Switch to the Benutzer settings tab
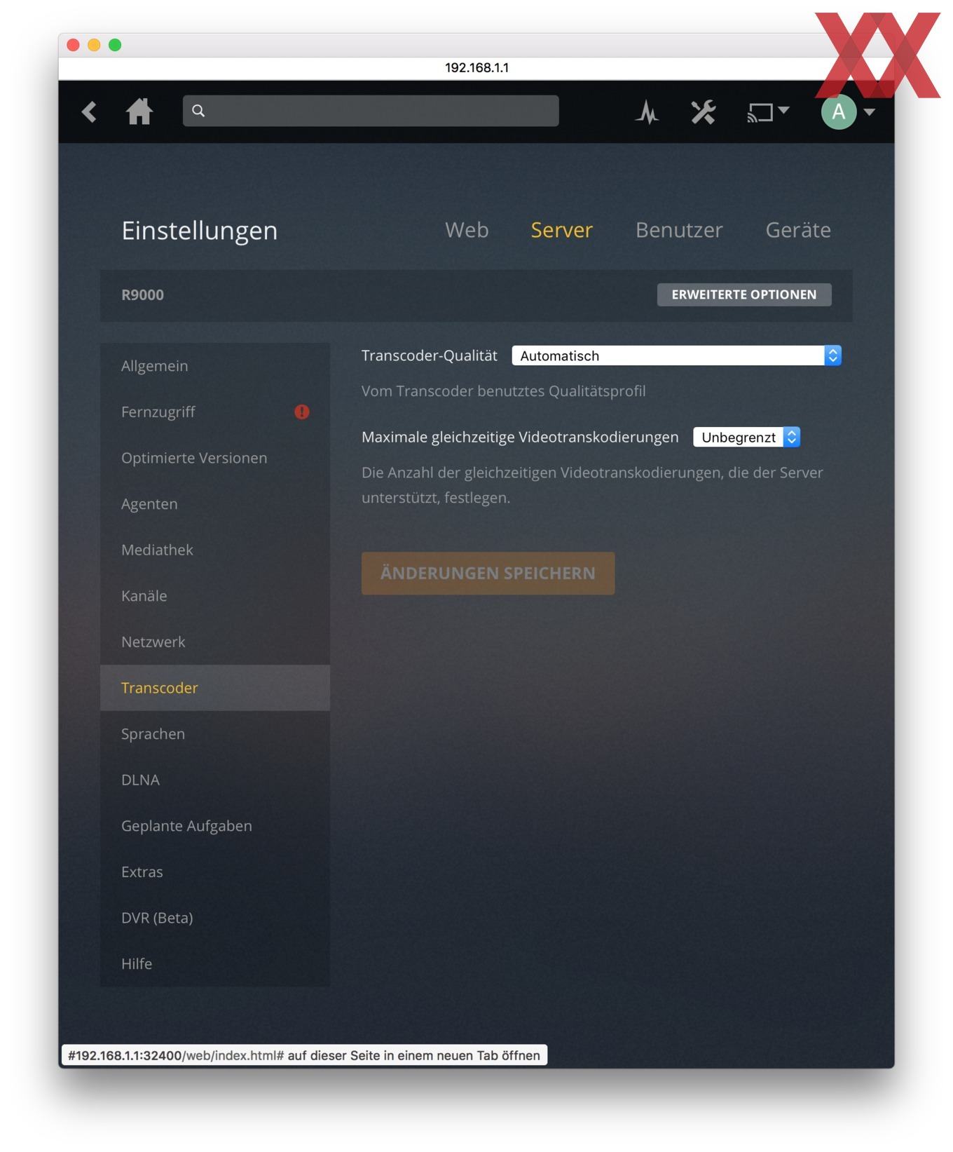Viewport: 953px width, 1152px height. [679, 230]
